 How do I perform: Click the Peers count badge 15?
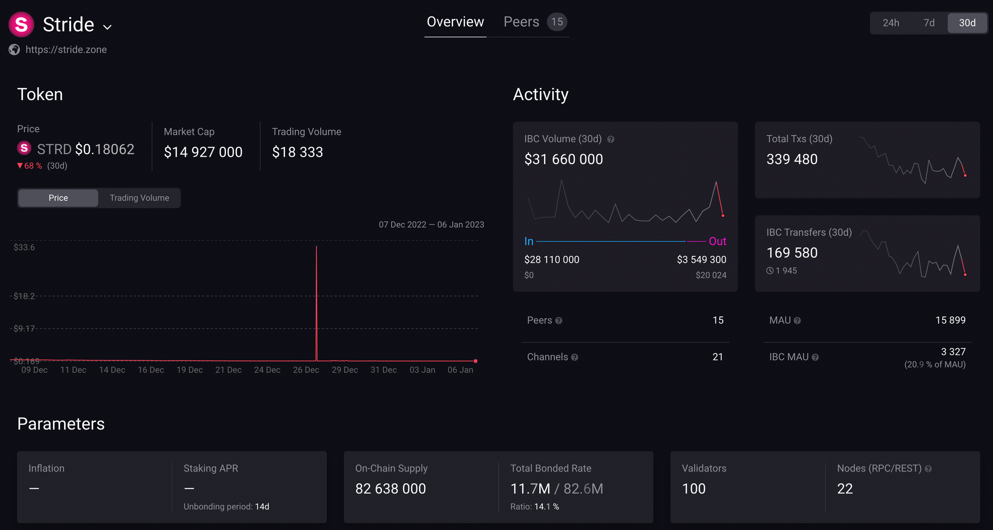(x=557, y=22)
